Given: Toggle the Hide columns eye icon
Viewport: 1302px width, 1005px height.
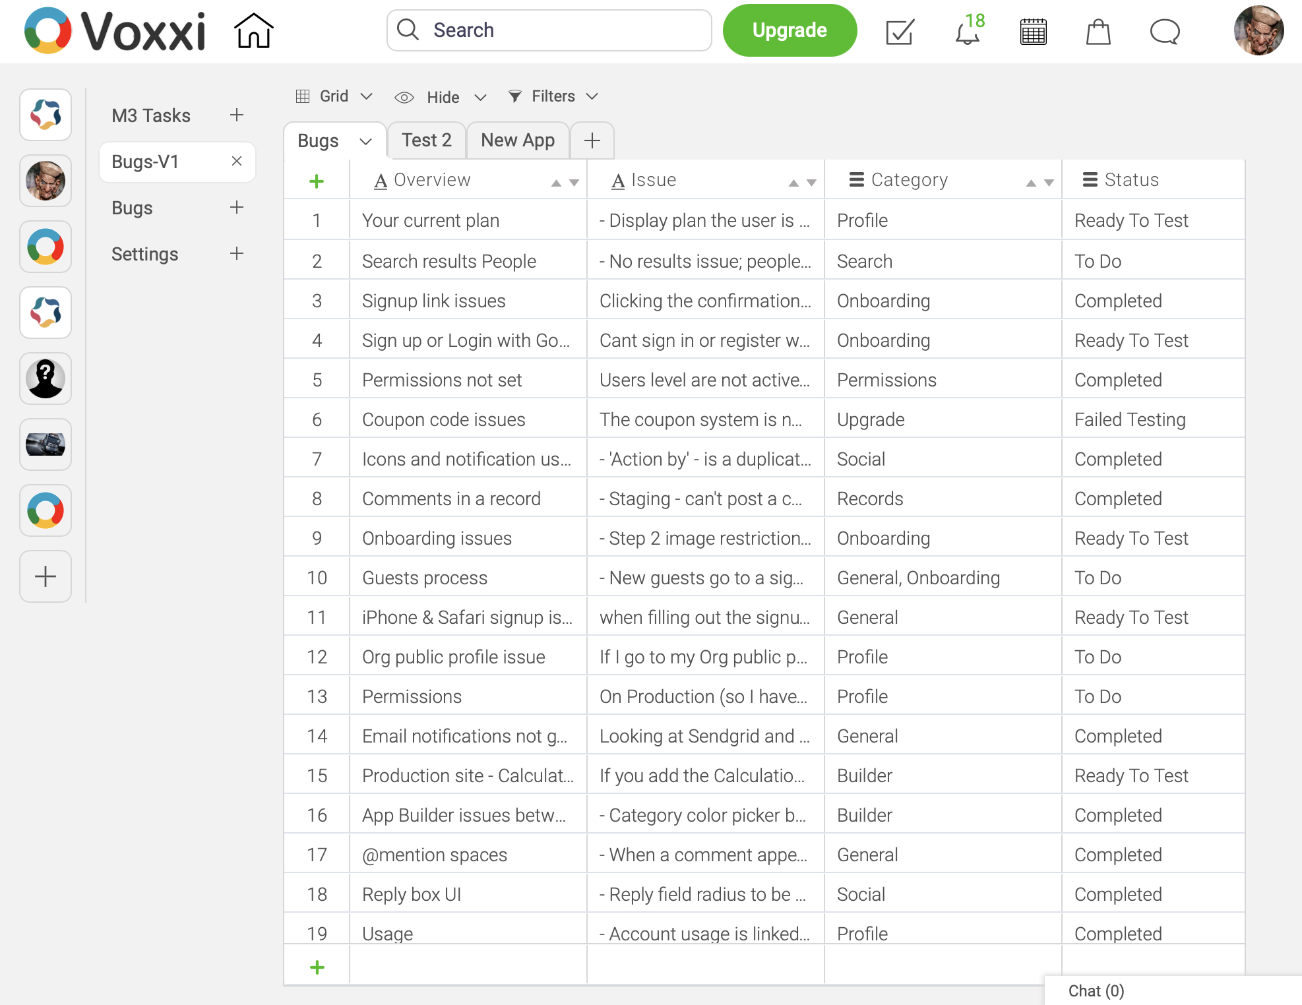Looking at the screenshot, I should [404, 98].
